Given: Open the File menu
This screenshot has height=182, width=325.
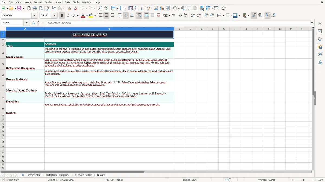Looking at the screenshot, I should point(3,2).
